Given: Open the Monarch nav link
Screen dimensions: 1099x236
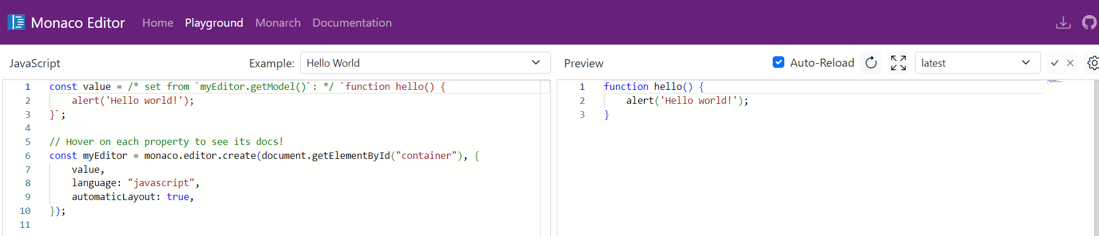Looking at the screenshot, I should click(278, 23).
